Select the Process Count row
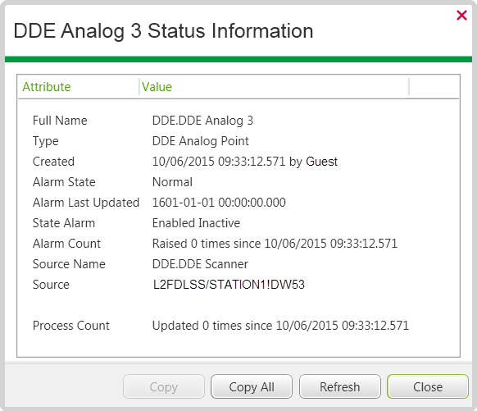This screenshot has height=411, width=477. (x=238, y=326)
